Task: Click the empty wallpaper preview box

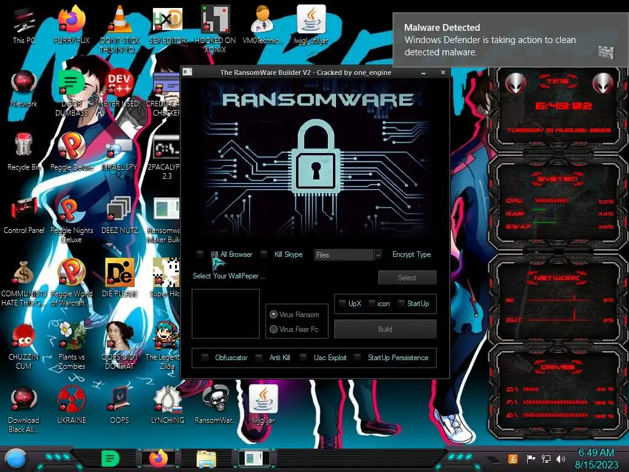Action: [x=225, y=314]
